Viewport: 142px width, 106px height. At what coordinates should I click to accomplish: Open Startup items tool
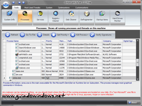102,18
